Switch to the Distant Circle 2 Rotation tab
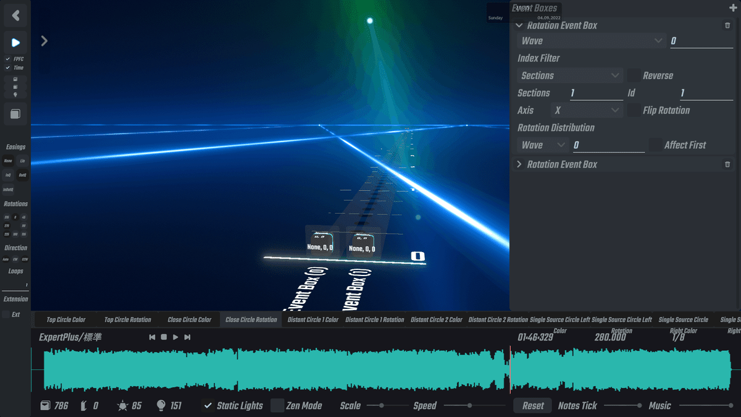 pyautogui.click(x=498, y=319)
